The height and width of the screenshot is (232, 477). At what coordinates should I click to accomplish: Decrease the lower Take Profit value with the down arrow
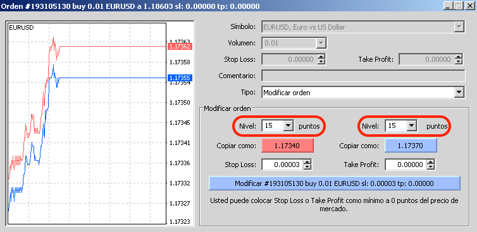[431, 167]
